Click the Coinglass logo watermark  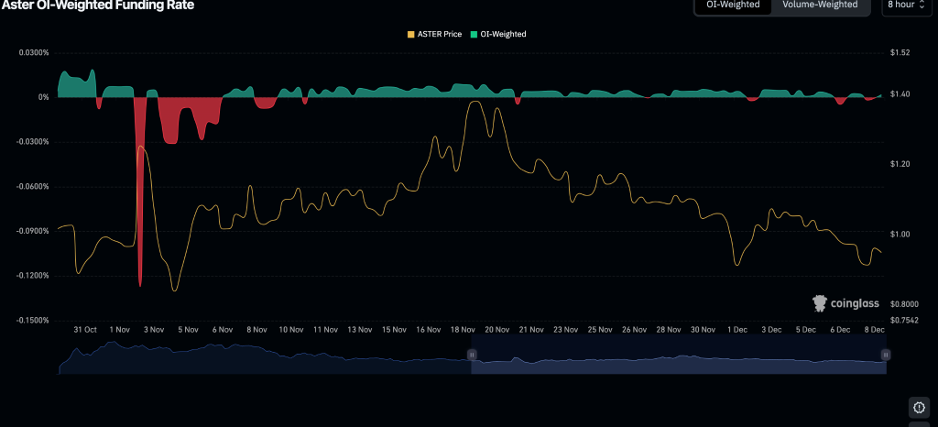point(846,302)
